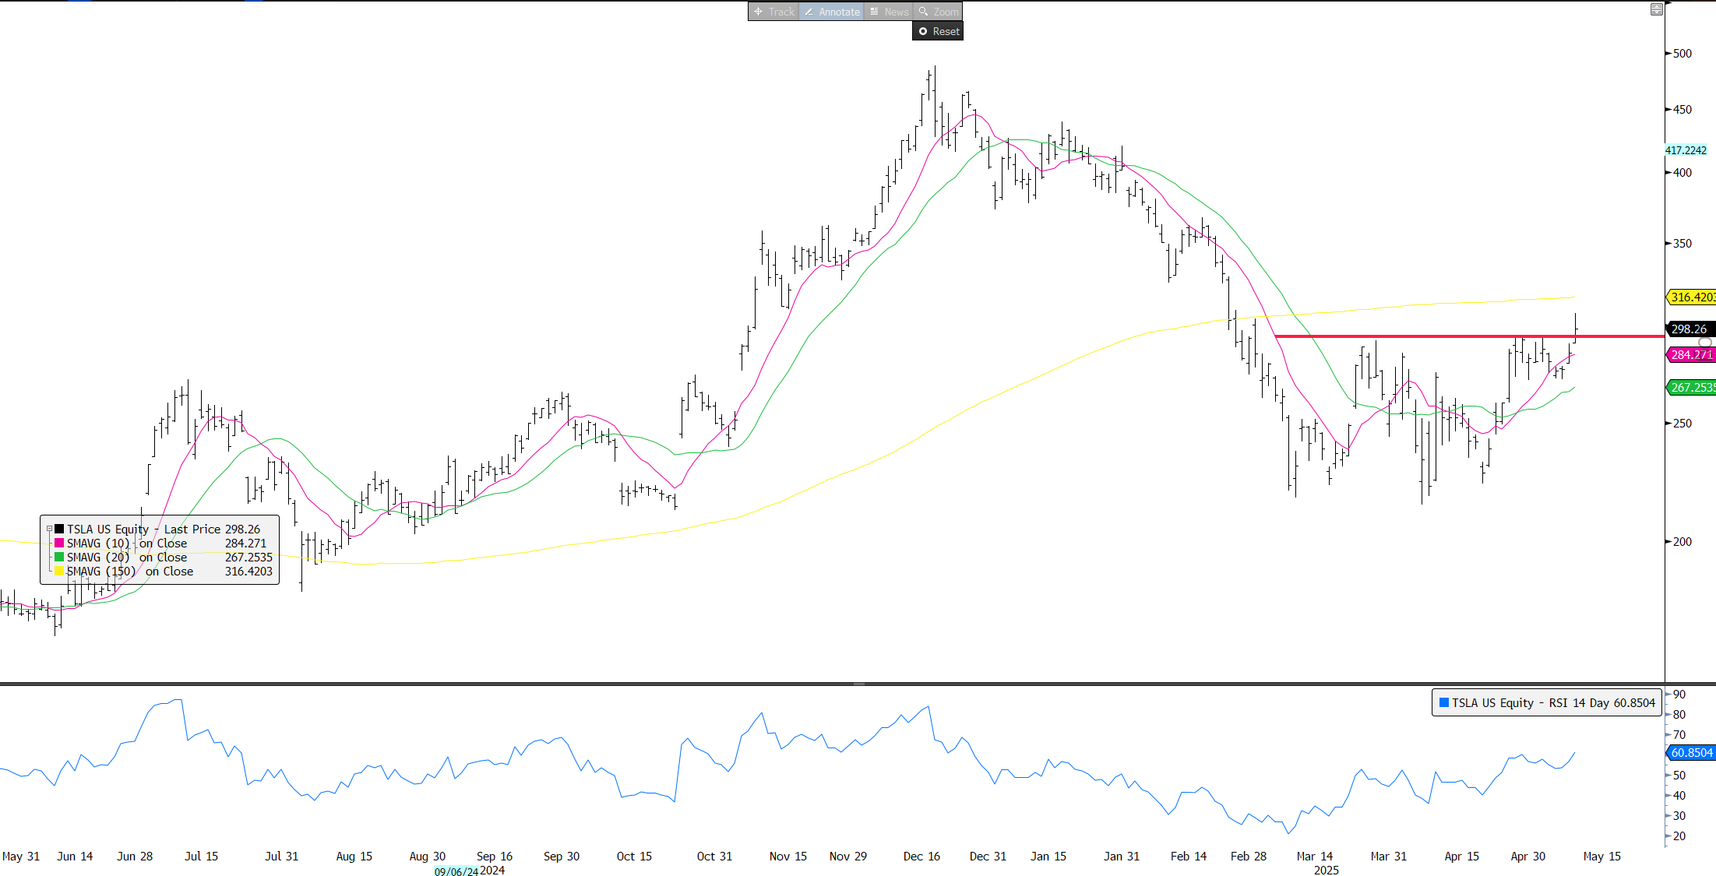This screenshot has height=876, width=1716.
Task: Click the green SMAVG (20) swatch
Action: coord(59,557)
